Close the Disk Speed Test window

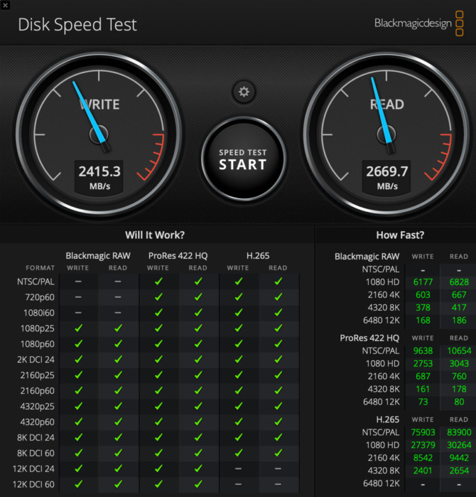tap(5, 5)
